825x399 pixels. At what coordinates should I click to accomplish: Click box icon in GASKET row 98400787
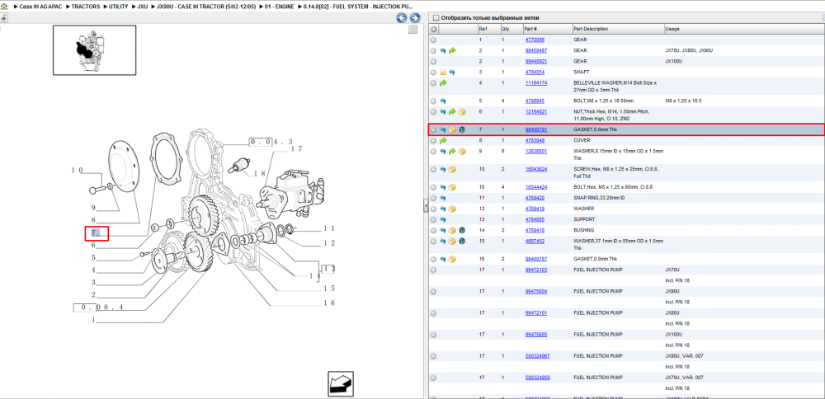pyautogui.click(x=452, y=259)
